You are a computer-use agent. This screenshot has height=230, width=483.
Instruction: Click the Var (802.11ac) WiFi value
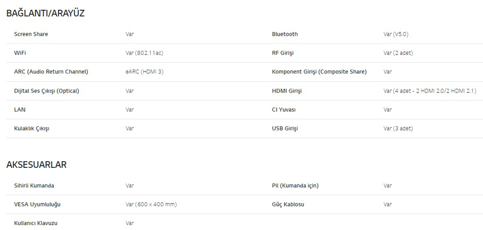point(144,53)
